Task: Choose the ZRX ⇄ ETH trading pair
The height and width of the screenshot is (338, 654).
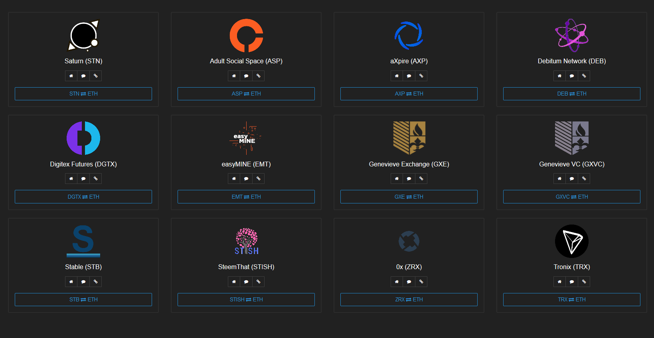Action: 409,299
